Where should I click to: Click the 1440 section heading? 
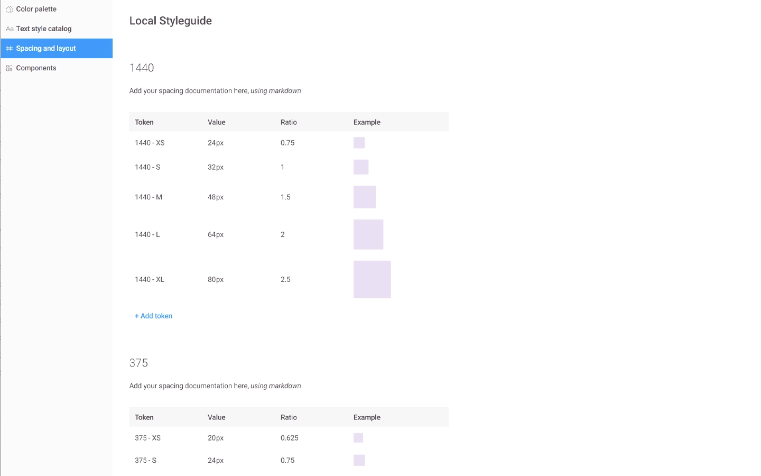(x=142, y=68)
